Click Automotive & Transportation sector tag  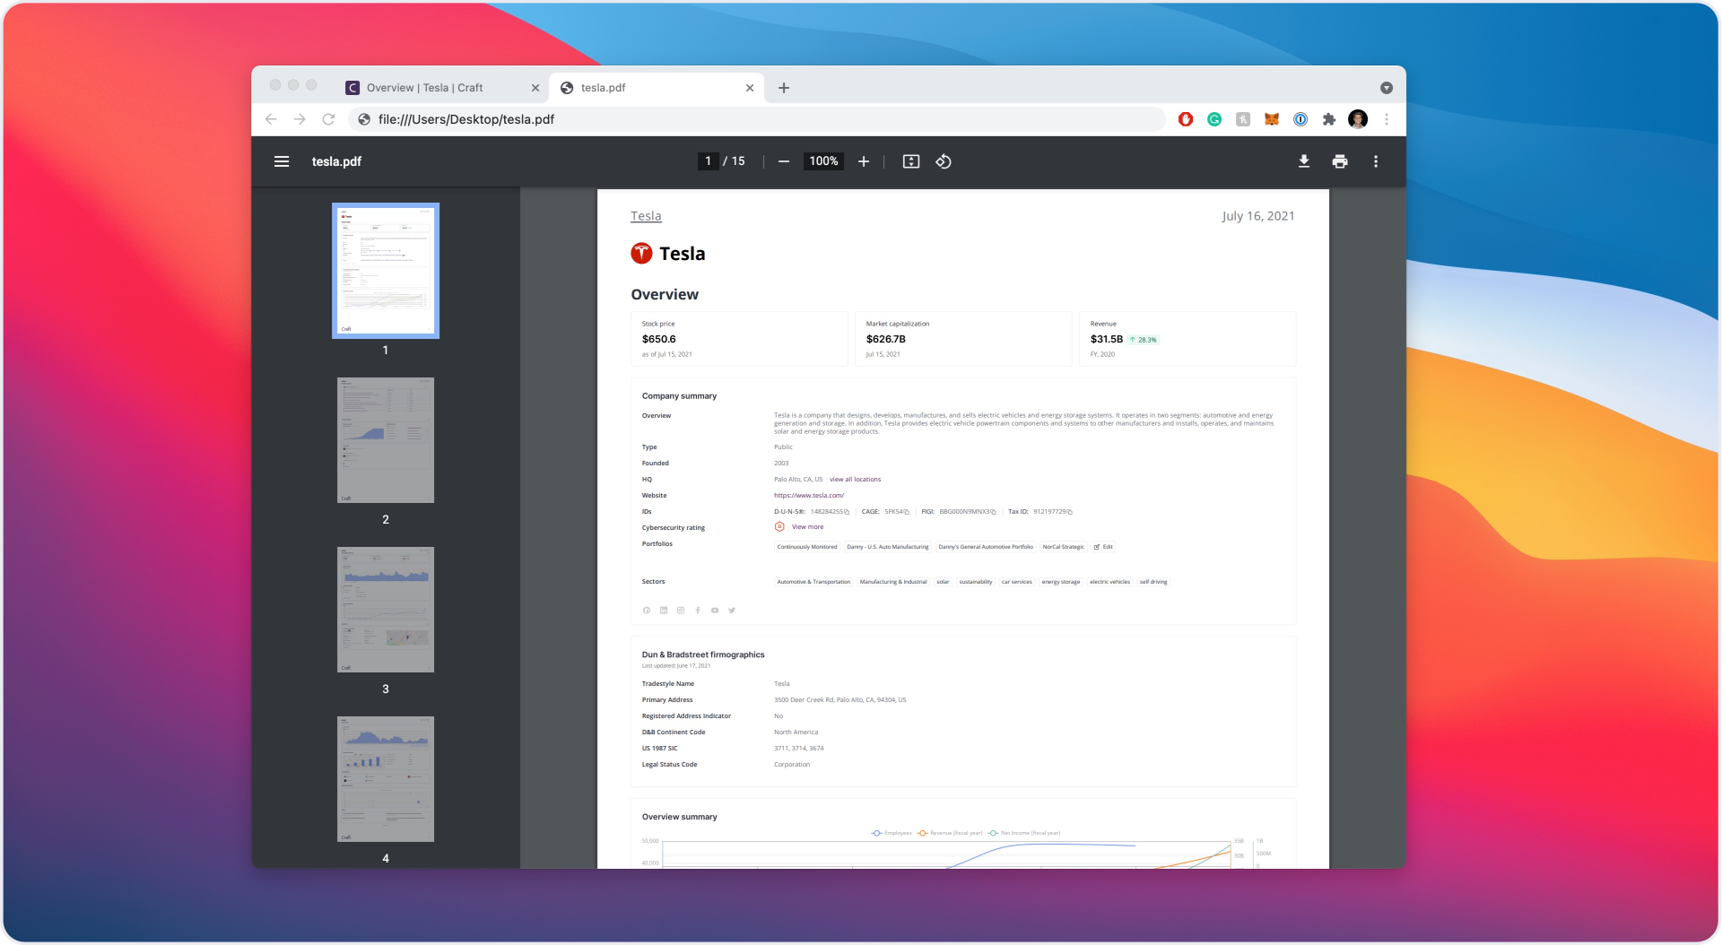click(x=813, y=582)
